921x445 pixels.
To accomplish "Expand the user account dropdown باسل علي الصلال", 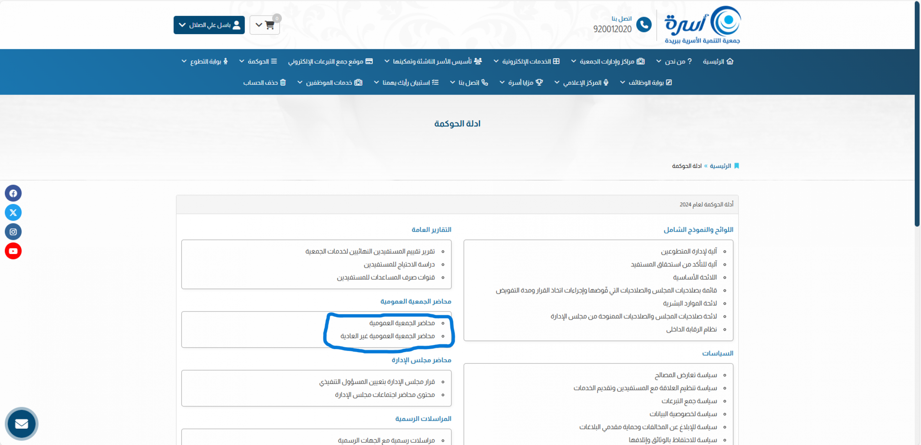I will (x=209, y=25).
